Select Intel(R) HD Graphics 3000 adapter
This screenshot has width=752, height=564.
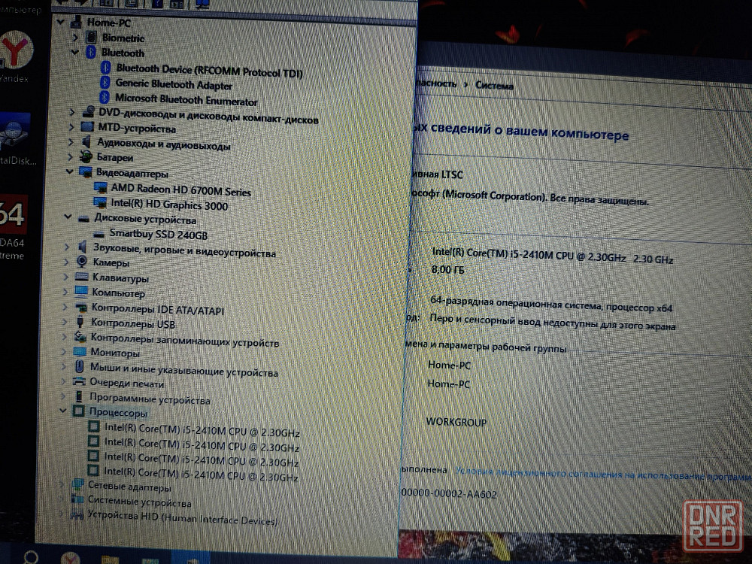coord(169,205)
